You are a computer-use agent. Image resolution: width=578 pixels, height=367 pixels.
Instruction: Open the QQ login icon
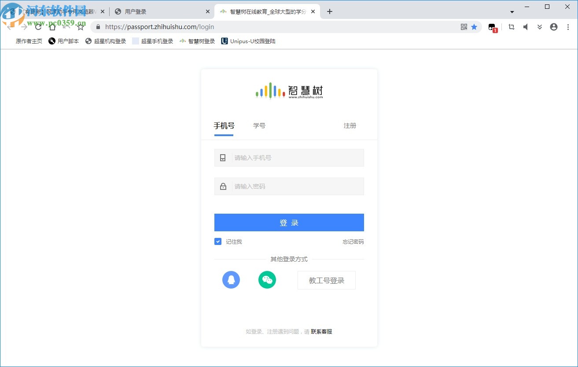[x=231, y=280]
